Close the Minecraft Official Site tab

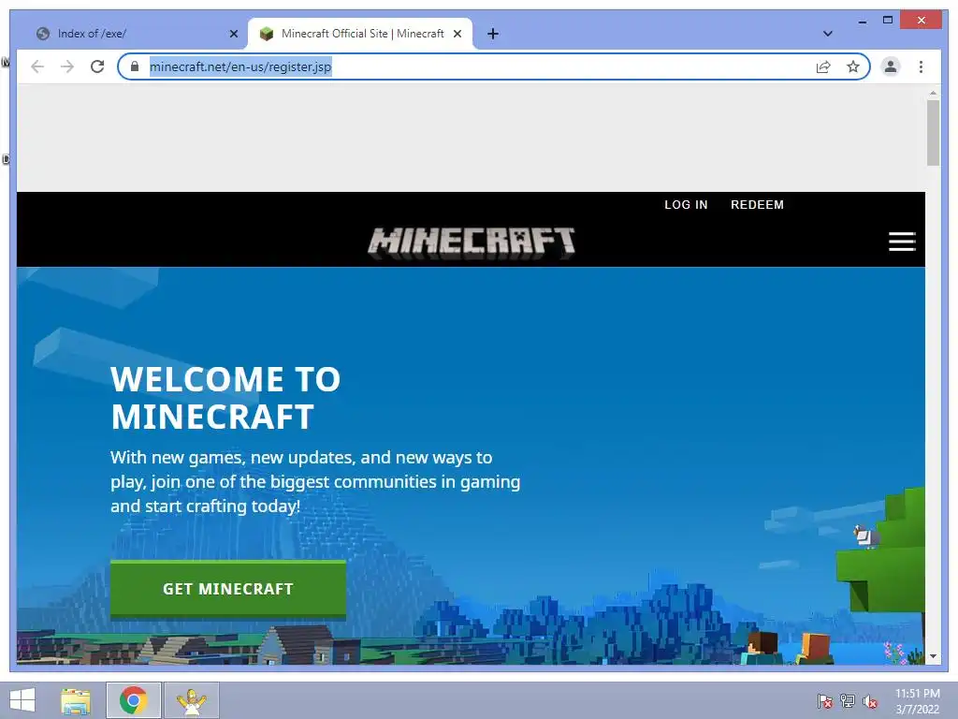[x=457, y=34]
